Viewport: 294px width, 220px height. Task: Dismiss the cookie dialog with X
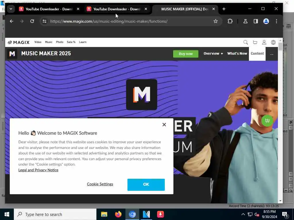pyautogui.click(x=164, y=125)
